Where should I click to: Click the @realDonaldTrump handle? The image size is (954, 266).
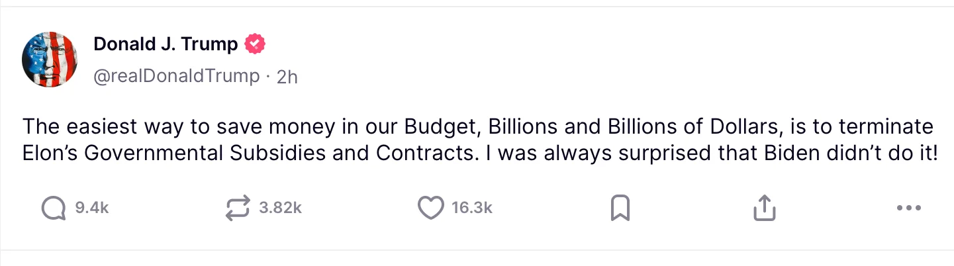(x=177, y=77)
